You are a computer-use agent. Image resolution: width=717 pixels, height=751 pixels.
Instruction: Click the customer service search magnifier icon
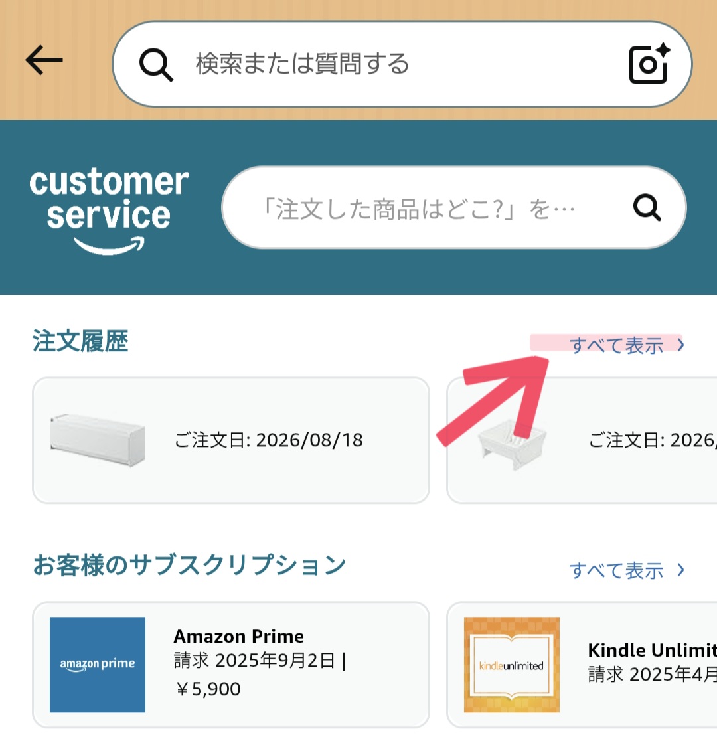coord(647,207)
